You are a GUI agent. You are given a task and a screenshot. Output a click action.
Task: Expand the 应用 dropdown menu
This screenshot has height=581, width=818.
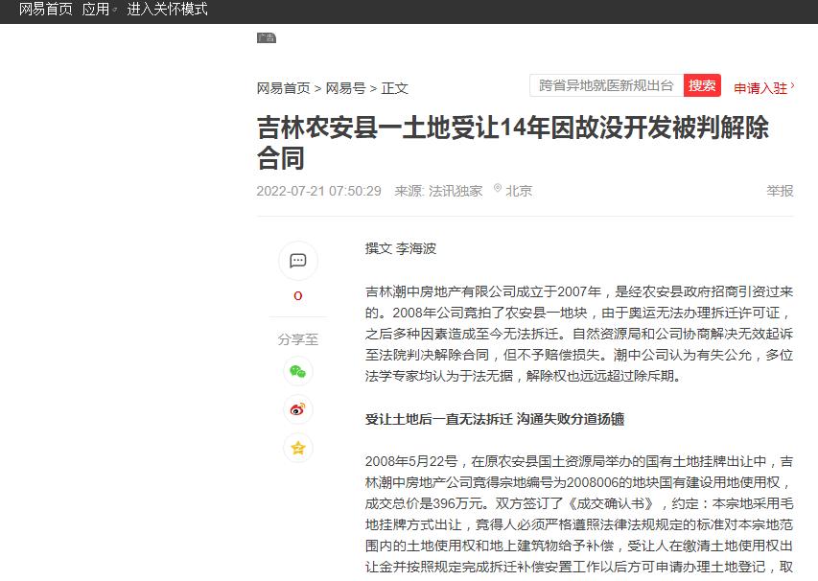click(99, 10)
